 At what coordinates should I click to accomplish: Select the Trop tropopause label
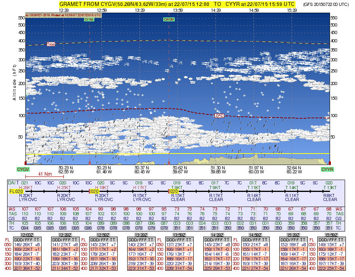pyautogui.click(x=51, y=44)
